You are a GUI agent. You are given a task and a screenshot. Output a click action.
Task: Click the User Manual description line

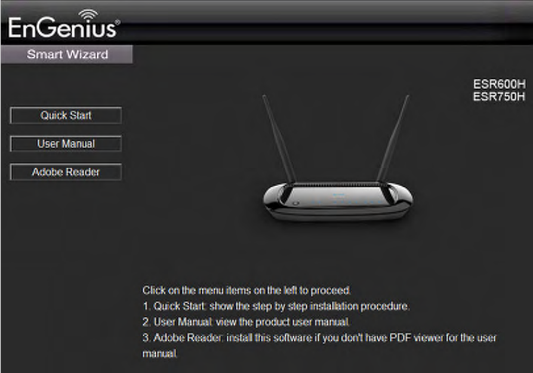pos(246,322)
